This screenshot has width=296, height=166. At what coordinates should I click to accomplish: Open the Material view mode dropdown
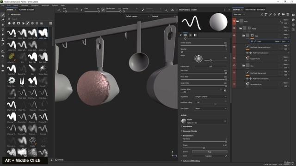[x=163, y=17]
